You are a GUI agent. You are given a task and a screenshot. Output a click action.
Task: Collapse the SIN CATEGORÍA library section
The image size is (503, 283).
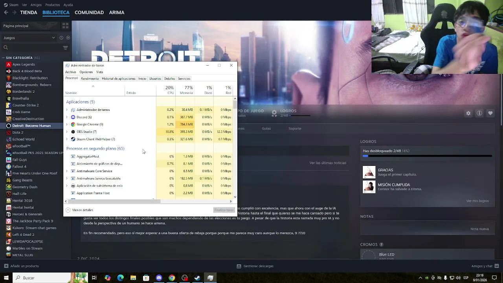[4, 58]
